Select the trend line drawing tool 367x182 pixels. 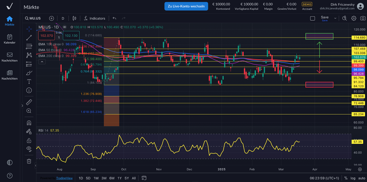(29, 38)
